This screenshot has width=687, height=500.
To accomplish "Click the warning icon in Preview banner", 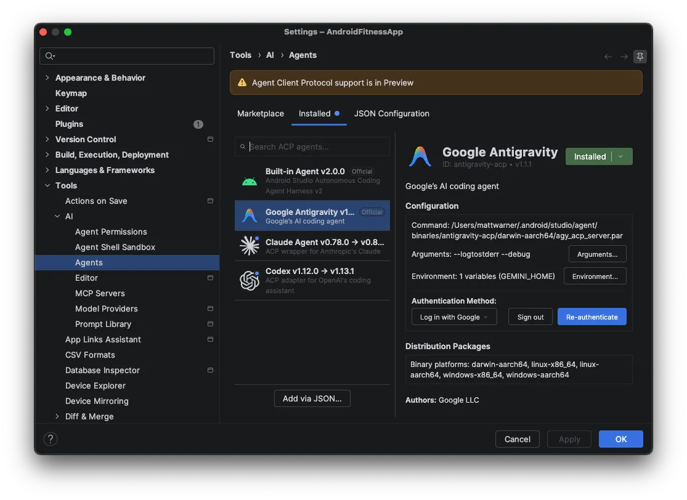I will [x=242, y=83].
